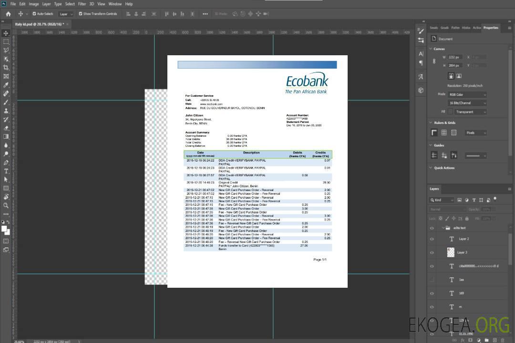
Task: Select the Rectangular Marquee tool
Action: 6,42
